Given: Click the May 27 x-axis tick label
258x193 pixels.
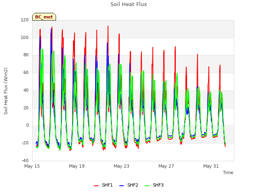Looking at the screenshot, I should coord(166,166).
